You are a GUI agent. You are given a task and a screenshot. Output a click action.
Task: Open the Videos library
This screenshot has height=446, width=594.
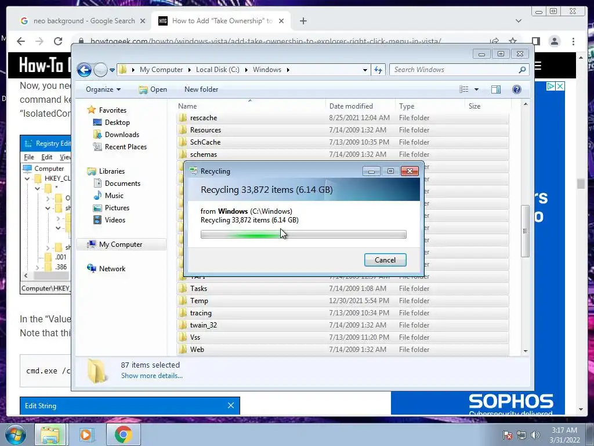pos(115,220)
